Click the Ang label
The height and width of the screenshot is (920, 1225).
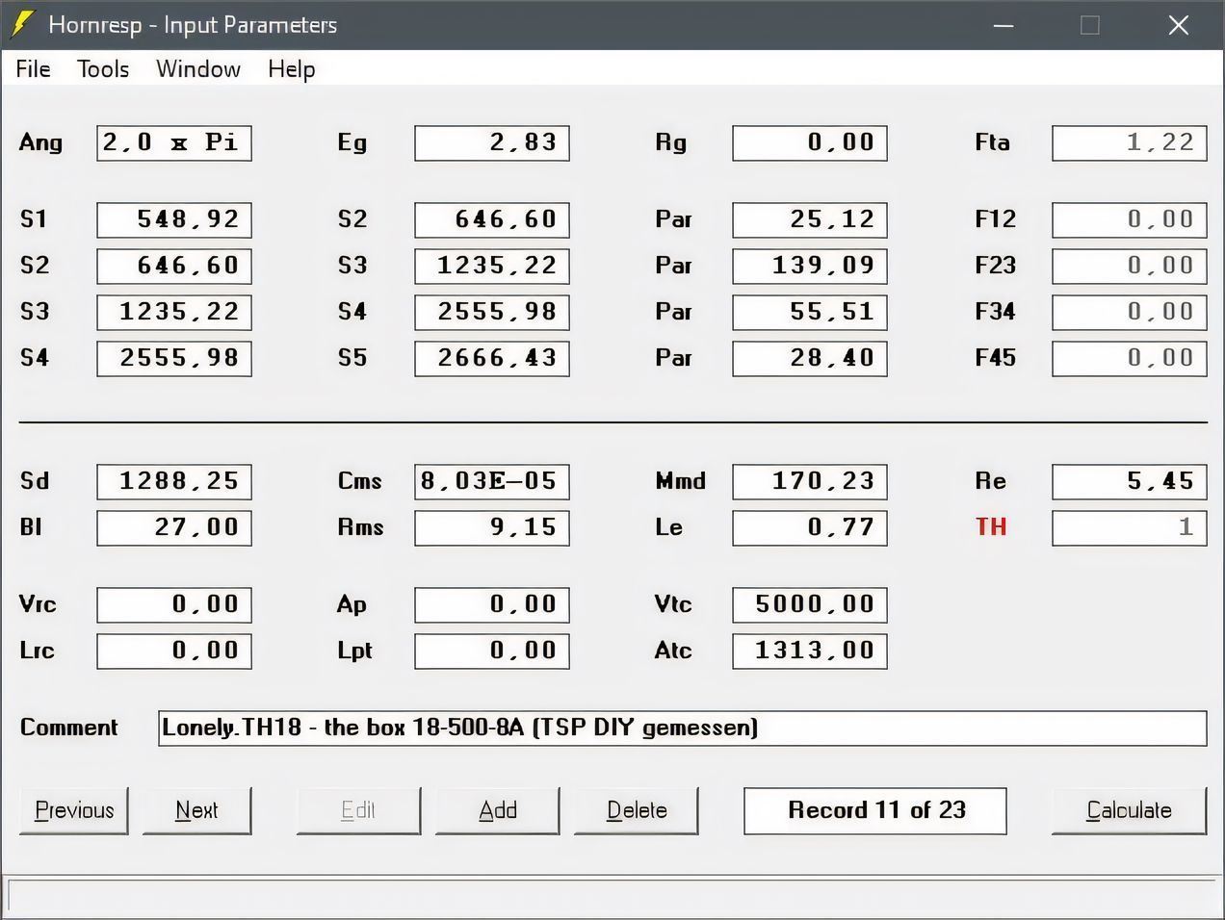point(40,142)
